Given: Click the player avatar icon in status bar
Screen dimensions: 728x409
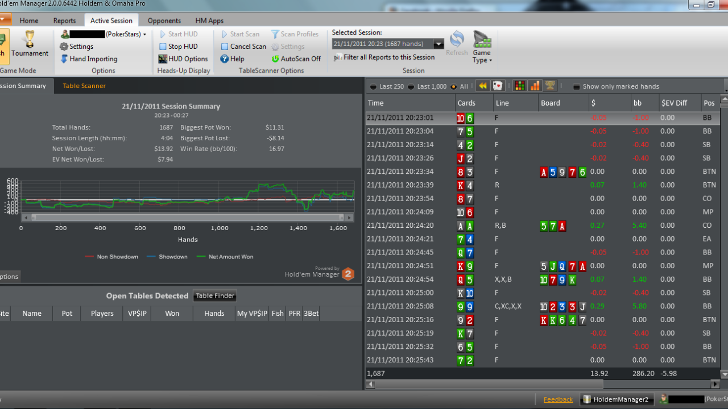Looking at the screenshot, I should [x=663, y=399].
